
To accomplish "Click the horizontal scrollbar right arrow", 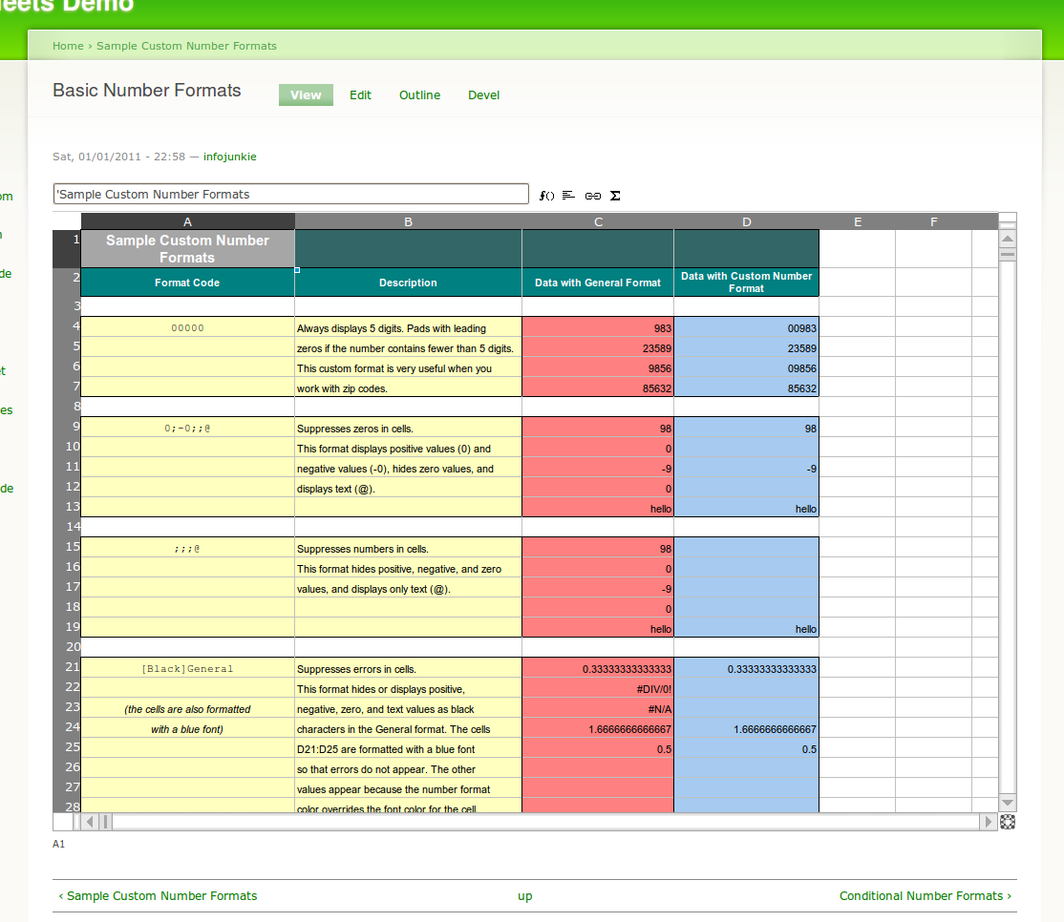I will 988,822.
